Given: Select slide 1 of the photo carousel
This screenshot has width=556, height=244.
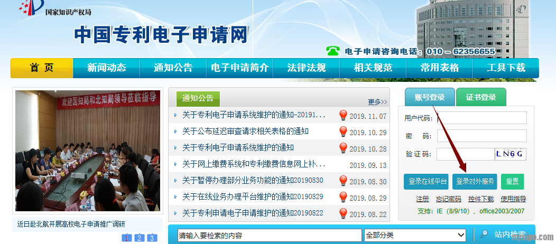Looking at the screenshot, I should pyautogui.click(x=127, y=238).
